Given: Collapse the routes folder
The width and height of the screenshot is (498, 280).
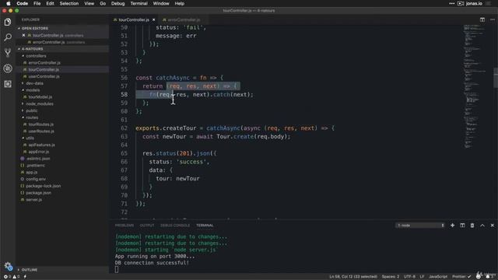Looking at the screenshot, I should [x=32, y=117].
